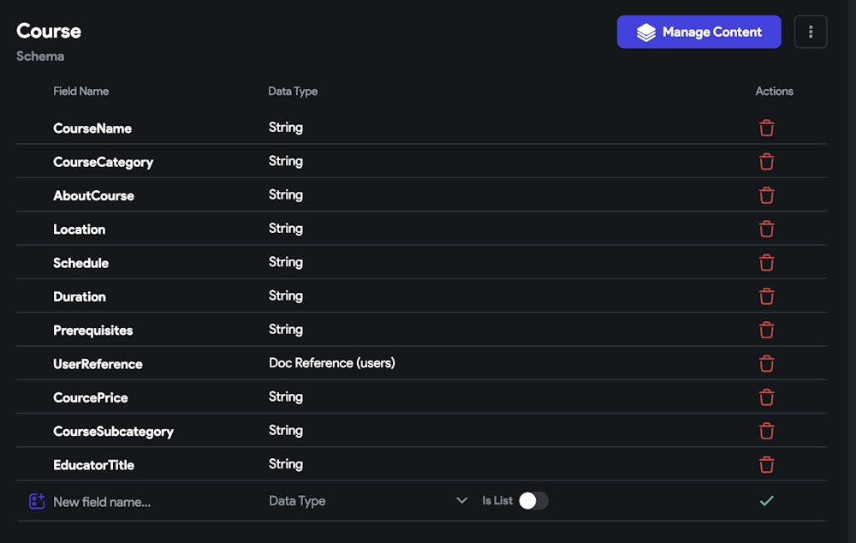
Task: Select the UserReference field row name
Action: [98, 364]
